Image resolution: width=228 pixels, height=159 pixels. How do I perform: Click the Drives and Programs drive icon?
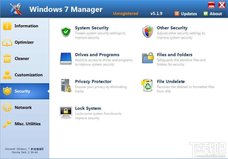click(x=66, y=58)
